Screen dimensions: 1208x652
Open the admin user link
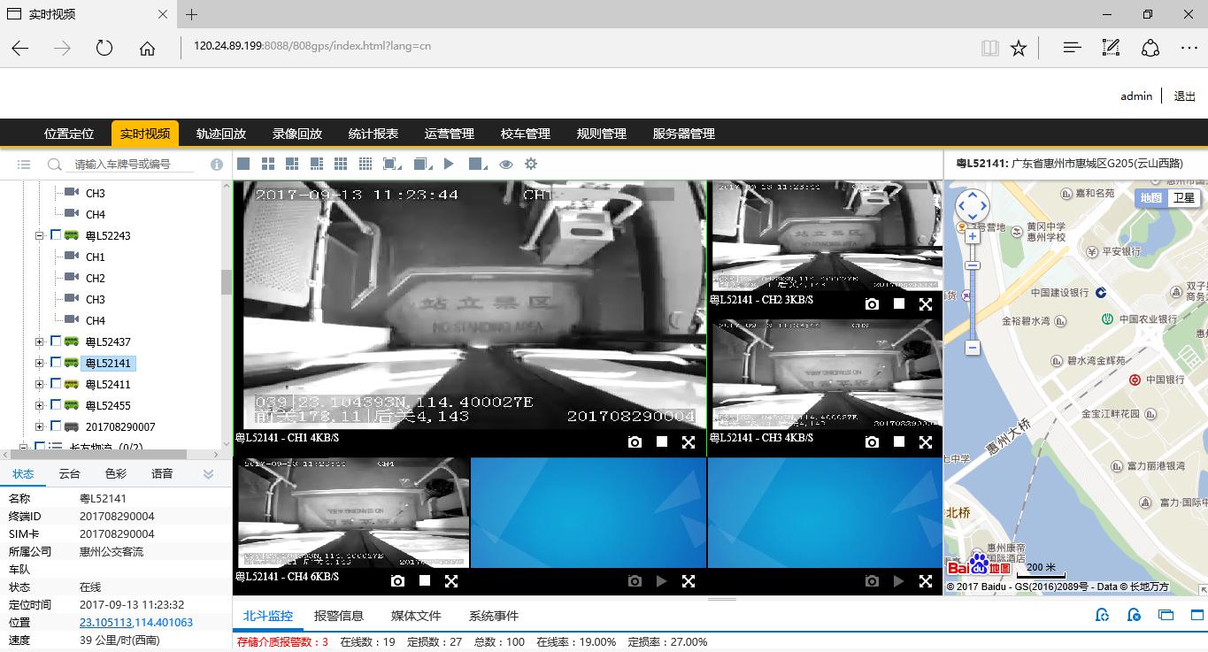coord(1136,96)
